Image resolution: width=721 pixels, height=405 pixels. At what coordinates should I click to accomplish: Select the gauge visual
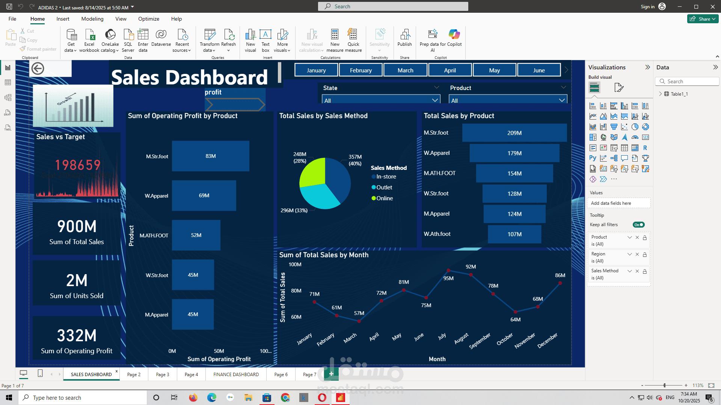coord(635,138)
